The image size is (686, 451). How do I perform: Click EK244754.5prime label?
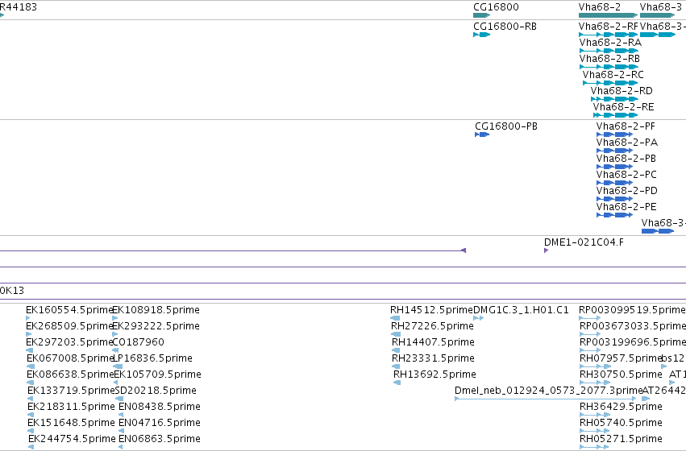72,439
